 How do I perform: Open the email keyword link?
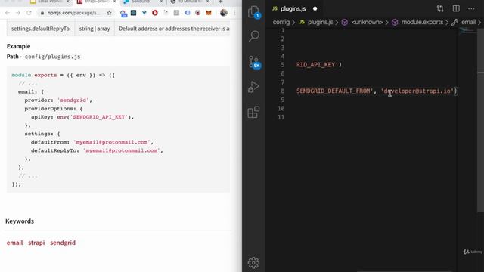(x=15, y=243)
